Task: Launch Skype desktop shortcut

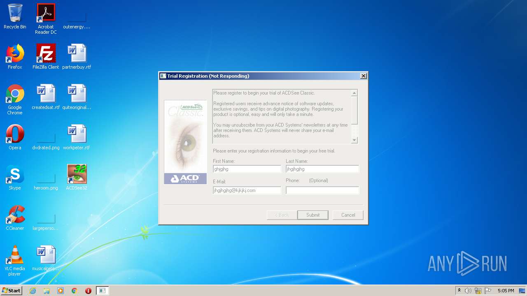Action: coord(15,178)
